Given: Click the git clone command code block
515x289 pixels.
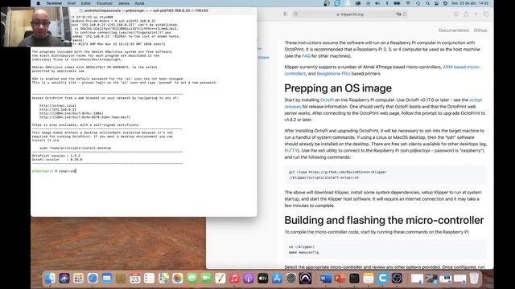Looking at the screenshot, I should coord(385,175).
